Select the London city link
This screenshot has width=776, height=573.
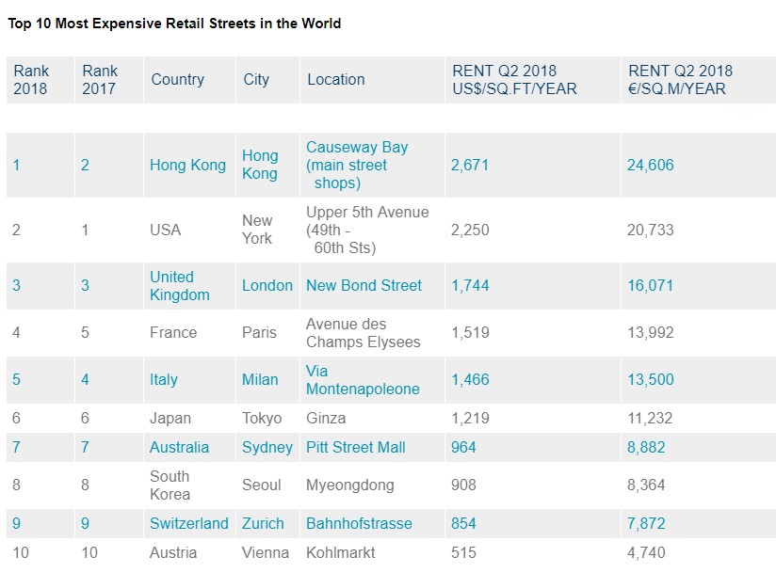pyautogui.click(x=267, y=285)
